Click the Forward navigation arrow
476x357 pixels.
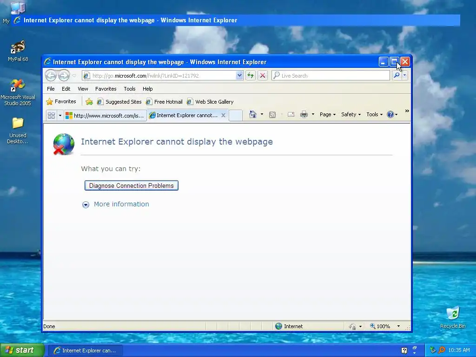tap(64, 75)
